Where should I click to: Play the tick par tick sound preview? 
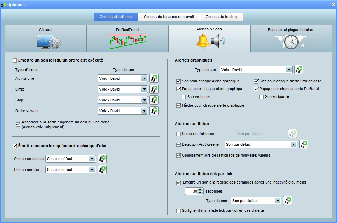tap(288, 201)
